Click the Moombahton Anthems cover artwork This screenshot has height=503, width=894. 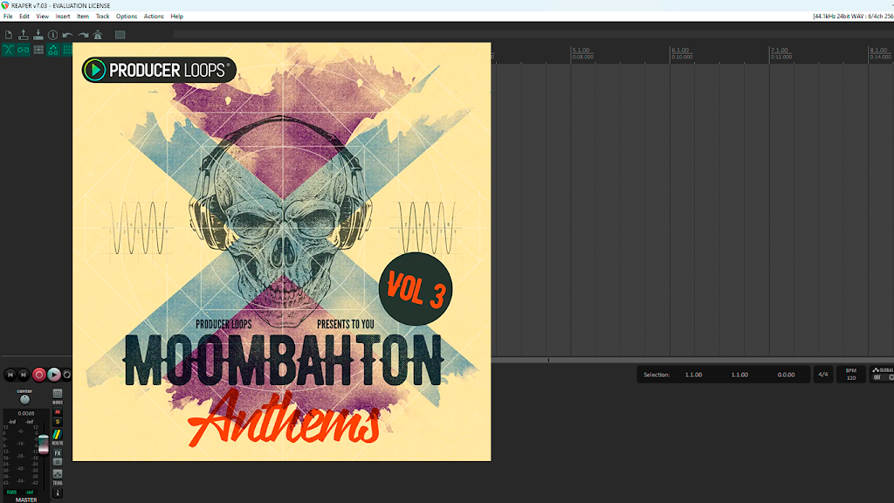282,251
